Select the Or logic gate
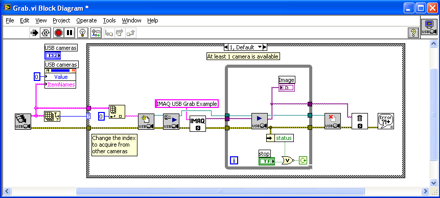This screenshot has width=440, height=198. coord(287,160)
